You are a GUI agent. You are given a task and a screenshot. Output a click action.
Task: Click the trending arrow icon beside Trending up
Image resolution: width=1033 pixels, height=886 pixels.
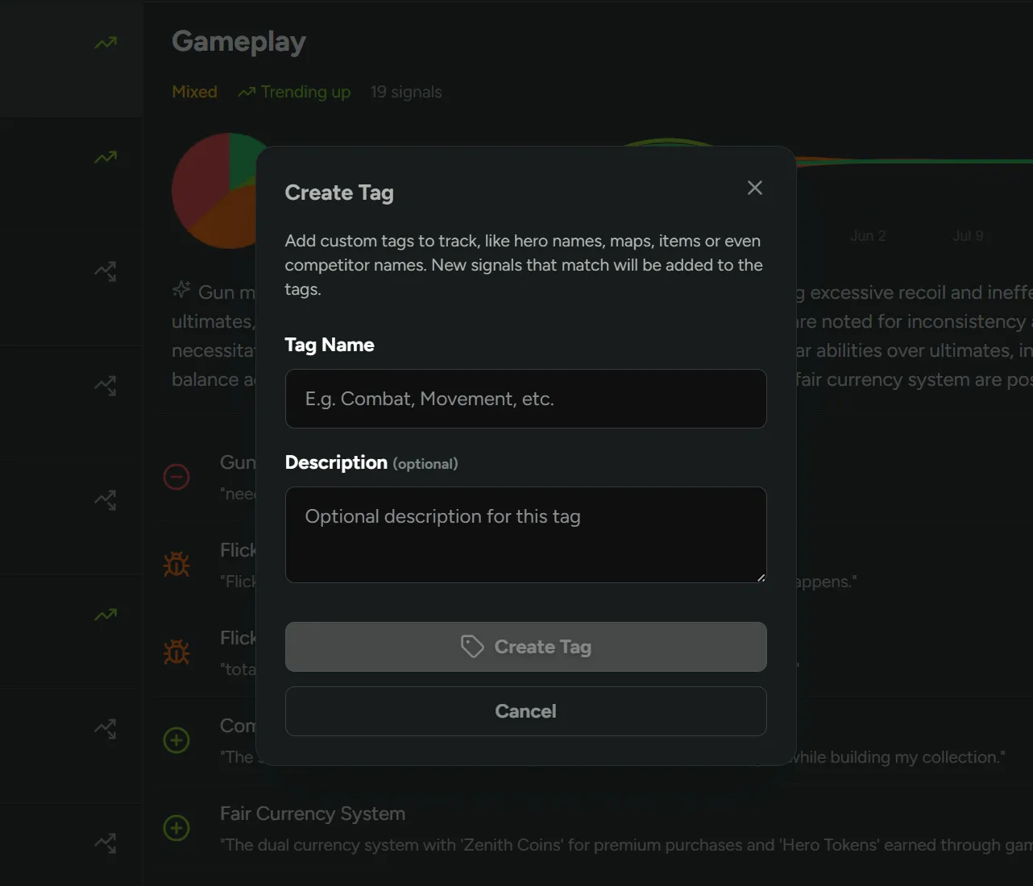247,93
